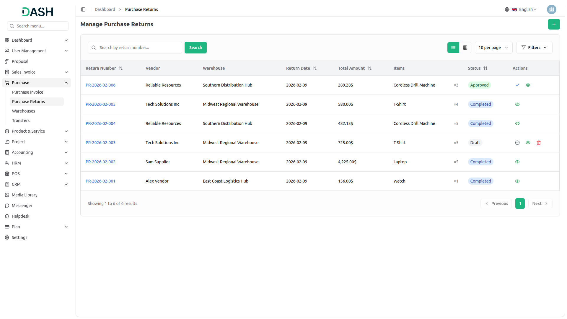Sort by Total Amount column arrows
Screen dimensions: 567x319
coord(369,68)
